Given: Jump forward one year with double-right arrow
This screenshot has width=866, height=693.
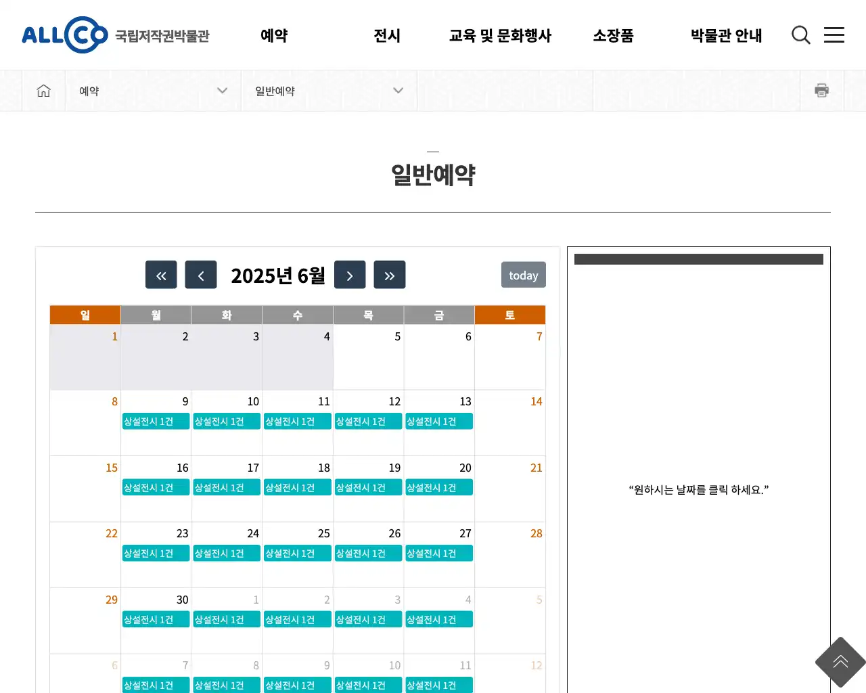Looking at the screenshot, I should coord(390,275).
